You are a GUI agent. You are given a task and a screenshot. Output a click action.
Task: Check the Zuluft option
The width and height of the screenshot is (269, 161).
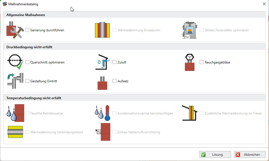coord(114,62)
